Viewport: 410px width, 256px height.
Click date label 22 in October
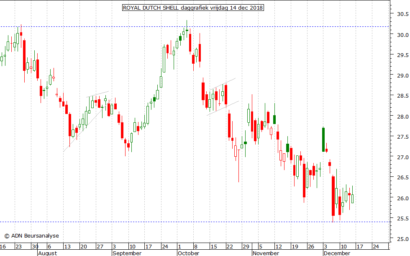click(x=230, y=247)
